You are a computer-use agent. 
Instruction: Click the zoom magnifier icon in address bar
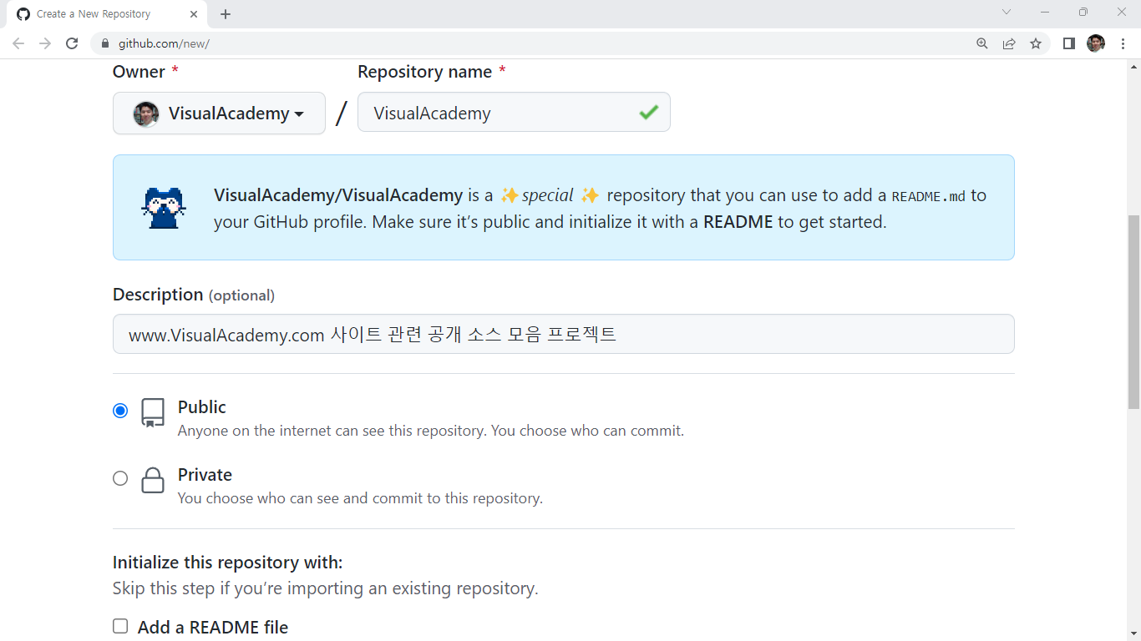tap(982, 43)
